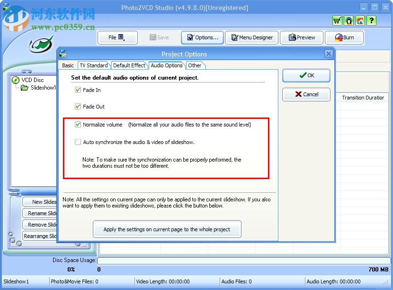Open the File menu button
393x290 pixels.
(117, 37)
